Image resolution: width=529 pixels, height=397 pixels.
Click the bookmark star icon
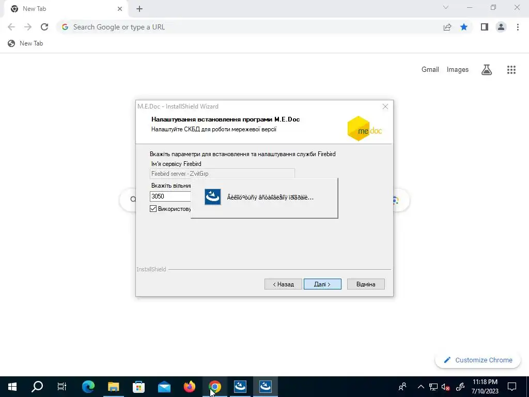coord(464,27)
